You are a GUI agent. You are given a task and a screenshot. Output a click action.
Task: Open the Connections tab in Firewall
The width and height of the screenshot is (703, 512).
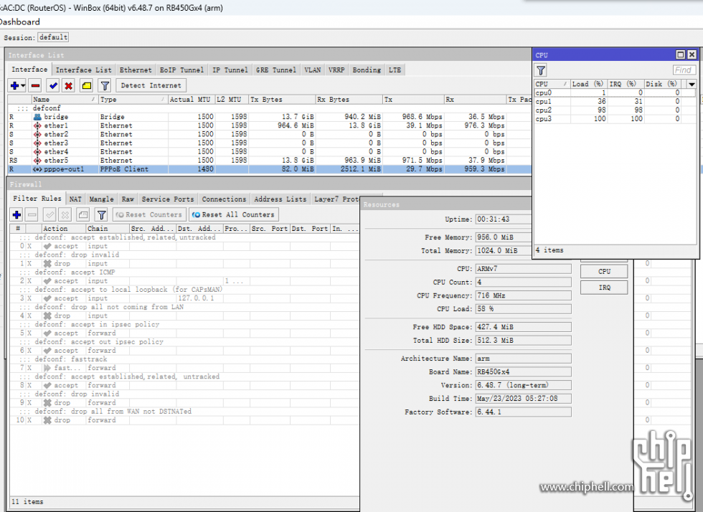pyautogui.click(x=224, y=199)
